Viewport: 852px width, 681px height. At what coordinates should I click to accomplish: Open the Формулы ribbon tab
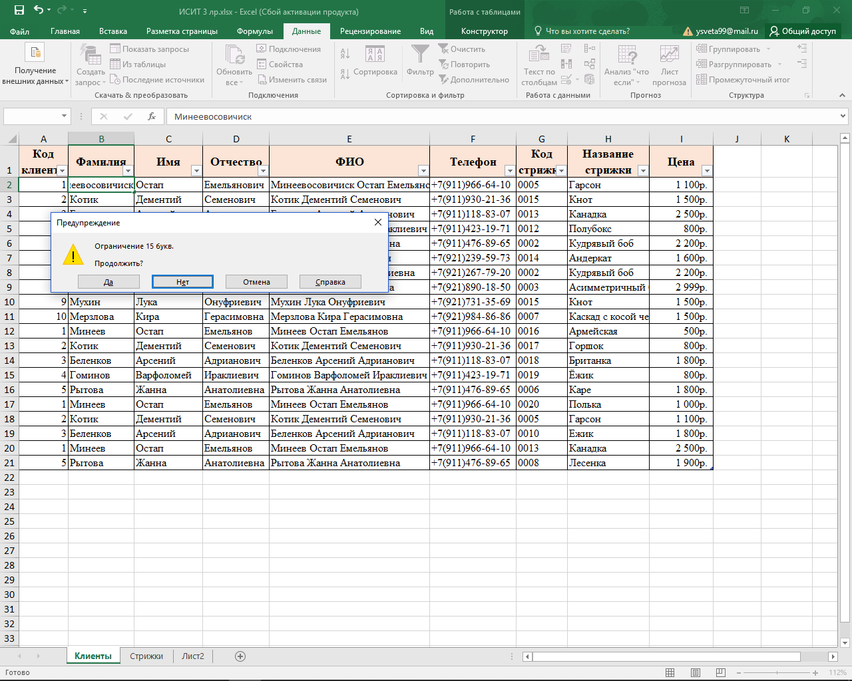[x=254, y=31]
